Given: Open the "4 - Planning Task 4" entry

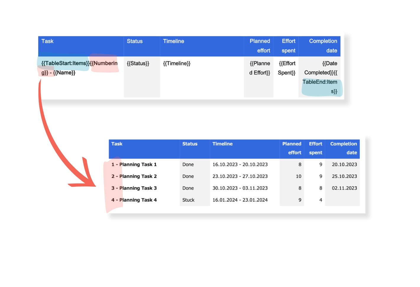Looking at the screenshot, I should (134, 200).
